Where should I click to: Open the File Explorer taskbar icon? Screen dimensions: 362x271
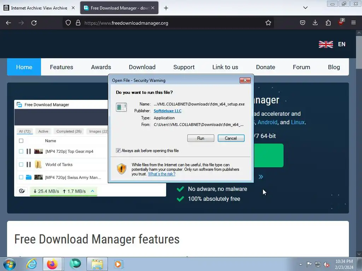tap(97, 264)
